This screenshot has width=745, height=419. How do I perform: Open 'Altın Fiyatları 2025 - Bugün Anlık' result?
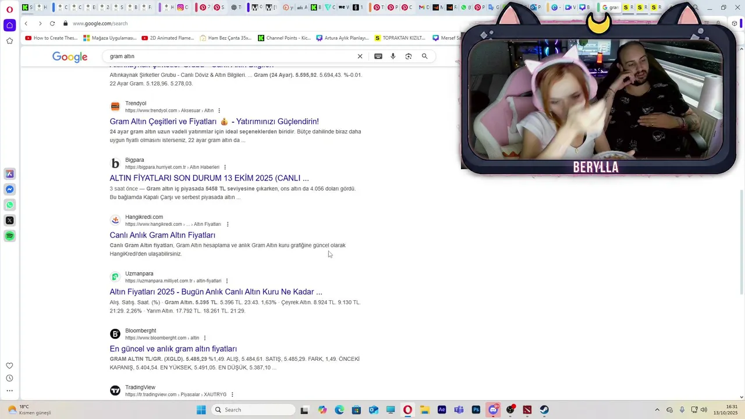216,292
